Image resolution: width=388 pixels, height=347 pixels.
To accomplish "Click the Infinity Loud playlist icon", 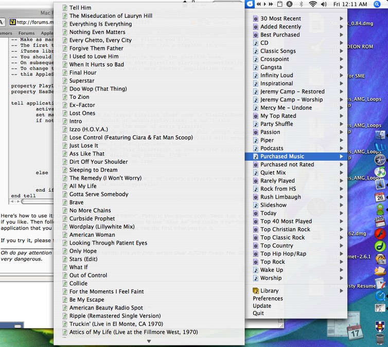I will click(x=256, y=76).
